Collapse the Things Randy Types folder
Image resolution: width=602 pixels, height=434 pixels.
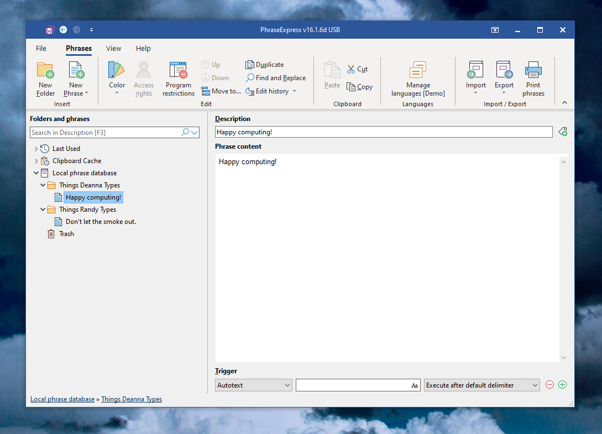click(x=43, y=210)
